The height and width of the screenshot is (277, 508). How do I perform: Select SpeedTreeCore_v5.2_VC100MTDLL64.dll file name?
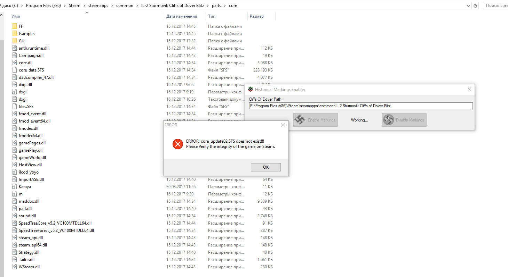(55, 223)
